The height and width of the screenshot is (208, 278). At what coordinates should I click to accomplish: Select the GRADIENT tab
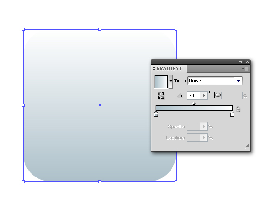click(169, 68)
